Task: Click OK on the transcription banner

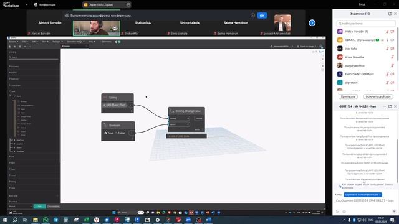Action: pos(262,16)
